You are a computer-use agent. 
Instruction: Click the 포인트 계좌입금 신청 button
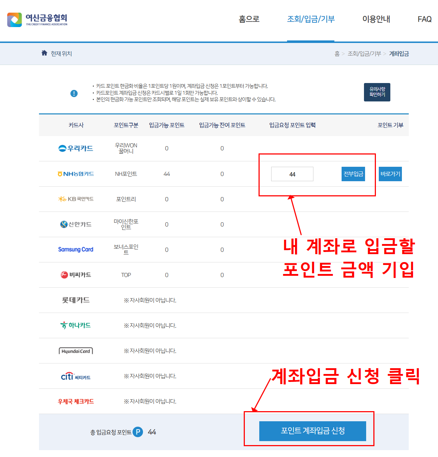(x=313, y=431)
